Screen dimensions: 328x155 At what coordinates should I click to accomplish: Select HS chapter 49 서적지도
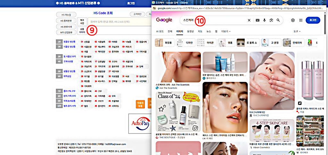pos(114,106)
